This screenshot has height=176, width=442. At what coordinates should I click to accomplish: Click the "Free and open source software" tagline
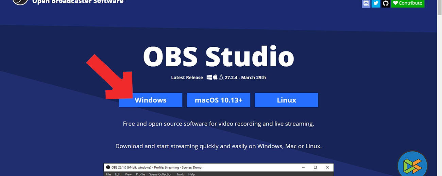pos(219,124)
